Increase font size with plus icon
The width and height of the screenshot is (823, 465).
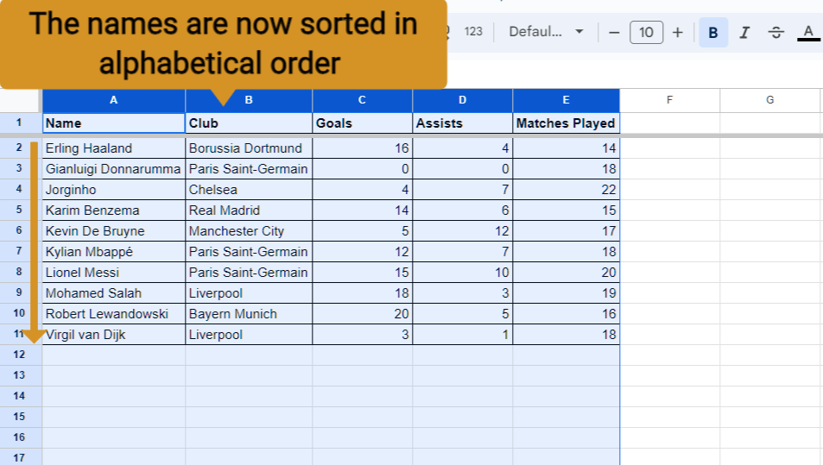tap(678, 33)
